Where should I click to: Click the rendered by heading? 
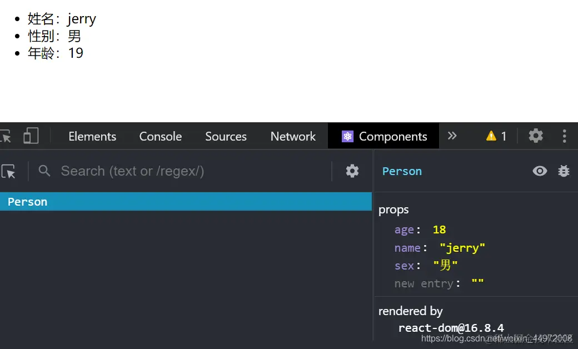410,311
